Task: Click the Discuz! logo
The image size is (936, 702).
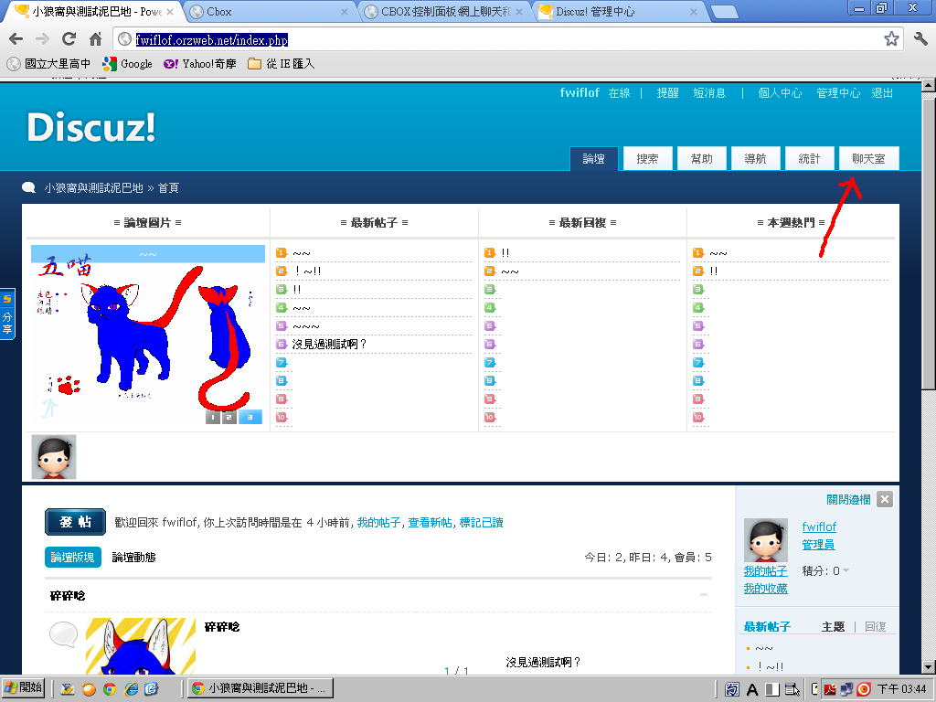Action: 91,127
